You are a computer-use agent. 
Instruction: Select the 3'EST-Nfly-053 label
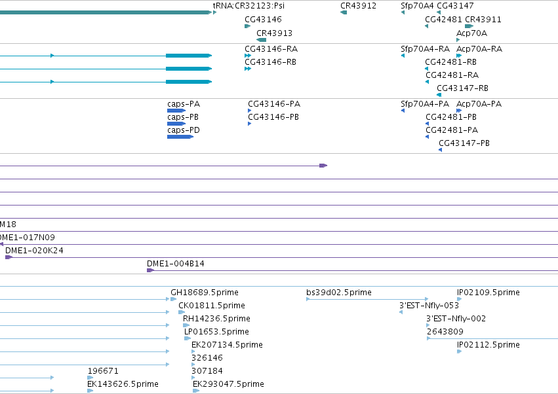point(429,306)
